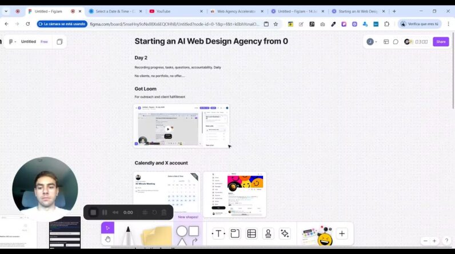
Task: Open comments with the speech bubble icon
Action: (396, 42)
